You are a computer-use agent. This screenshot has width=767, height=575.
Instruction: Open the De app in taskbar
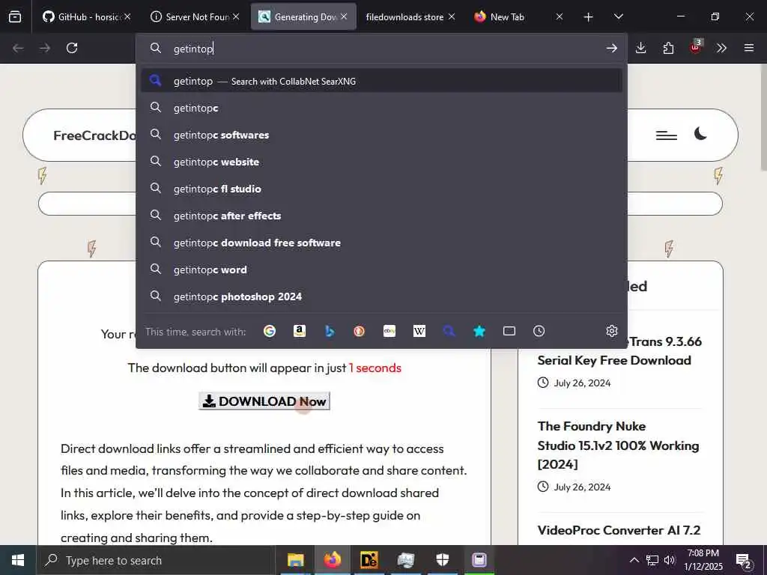pos(369,560)
